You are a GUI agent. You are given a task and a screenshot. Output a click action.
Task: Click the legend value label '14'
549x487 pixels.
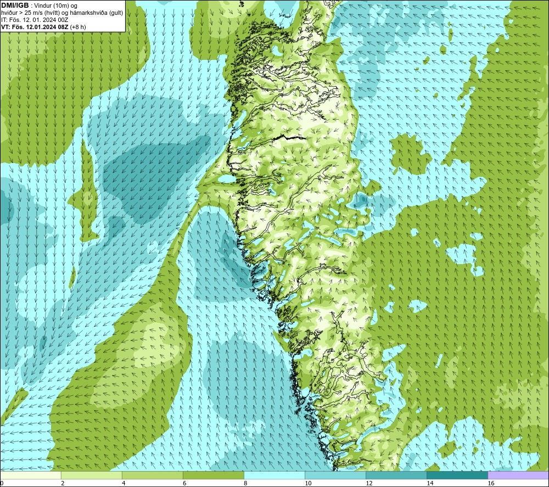430,484
